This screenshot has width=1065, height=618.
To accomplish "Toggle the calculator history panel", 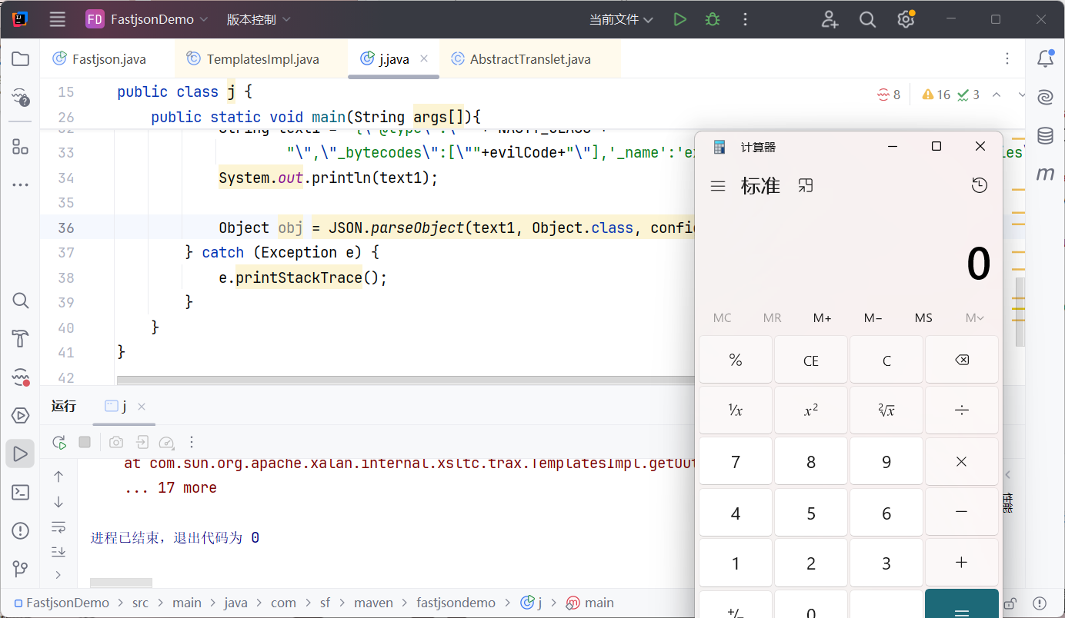I will pyautogui.click(x=979, y=185).
